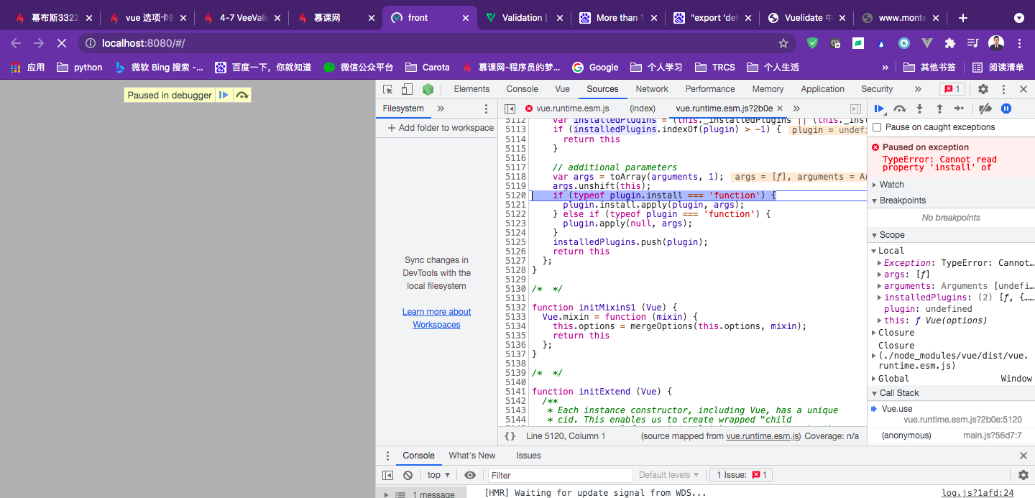1035x498 pixels.
Task: Step out of current function
Action: [939, 109]
